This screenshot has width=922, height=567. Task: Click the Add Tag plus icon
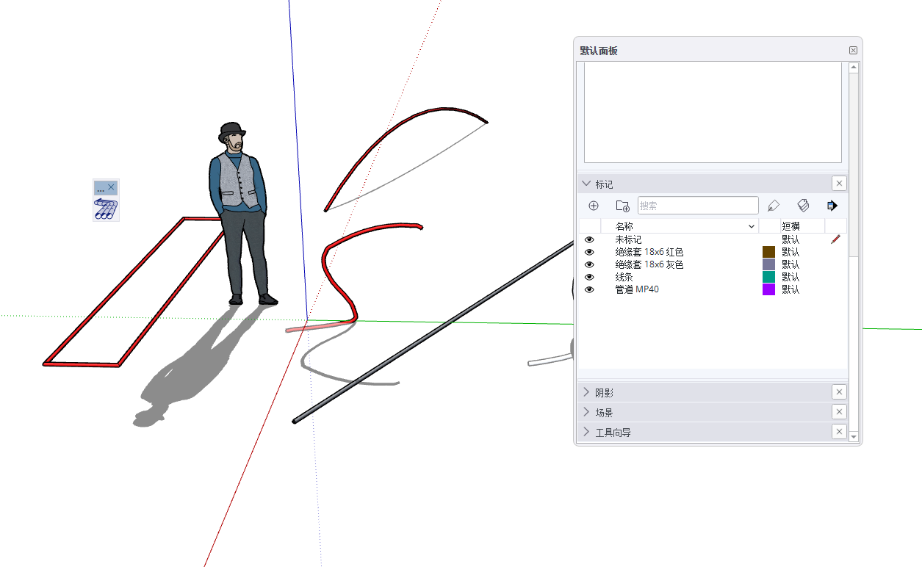[x=594, y=206]
